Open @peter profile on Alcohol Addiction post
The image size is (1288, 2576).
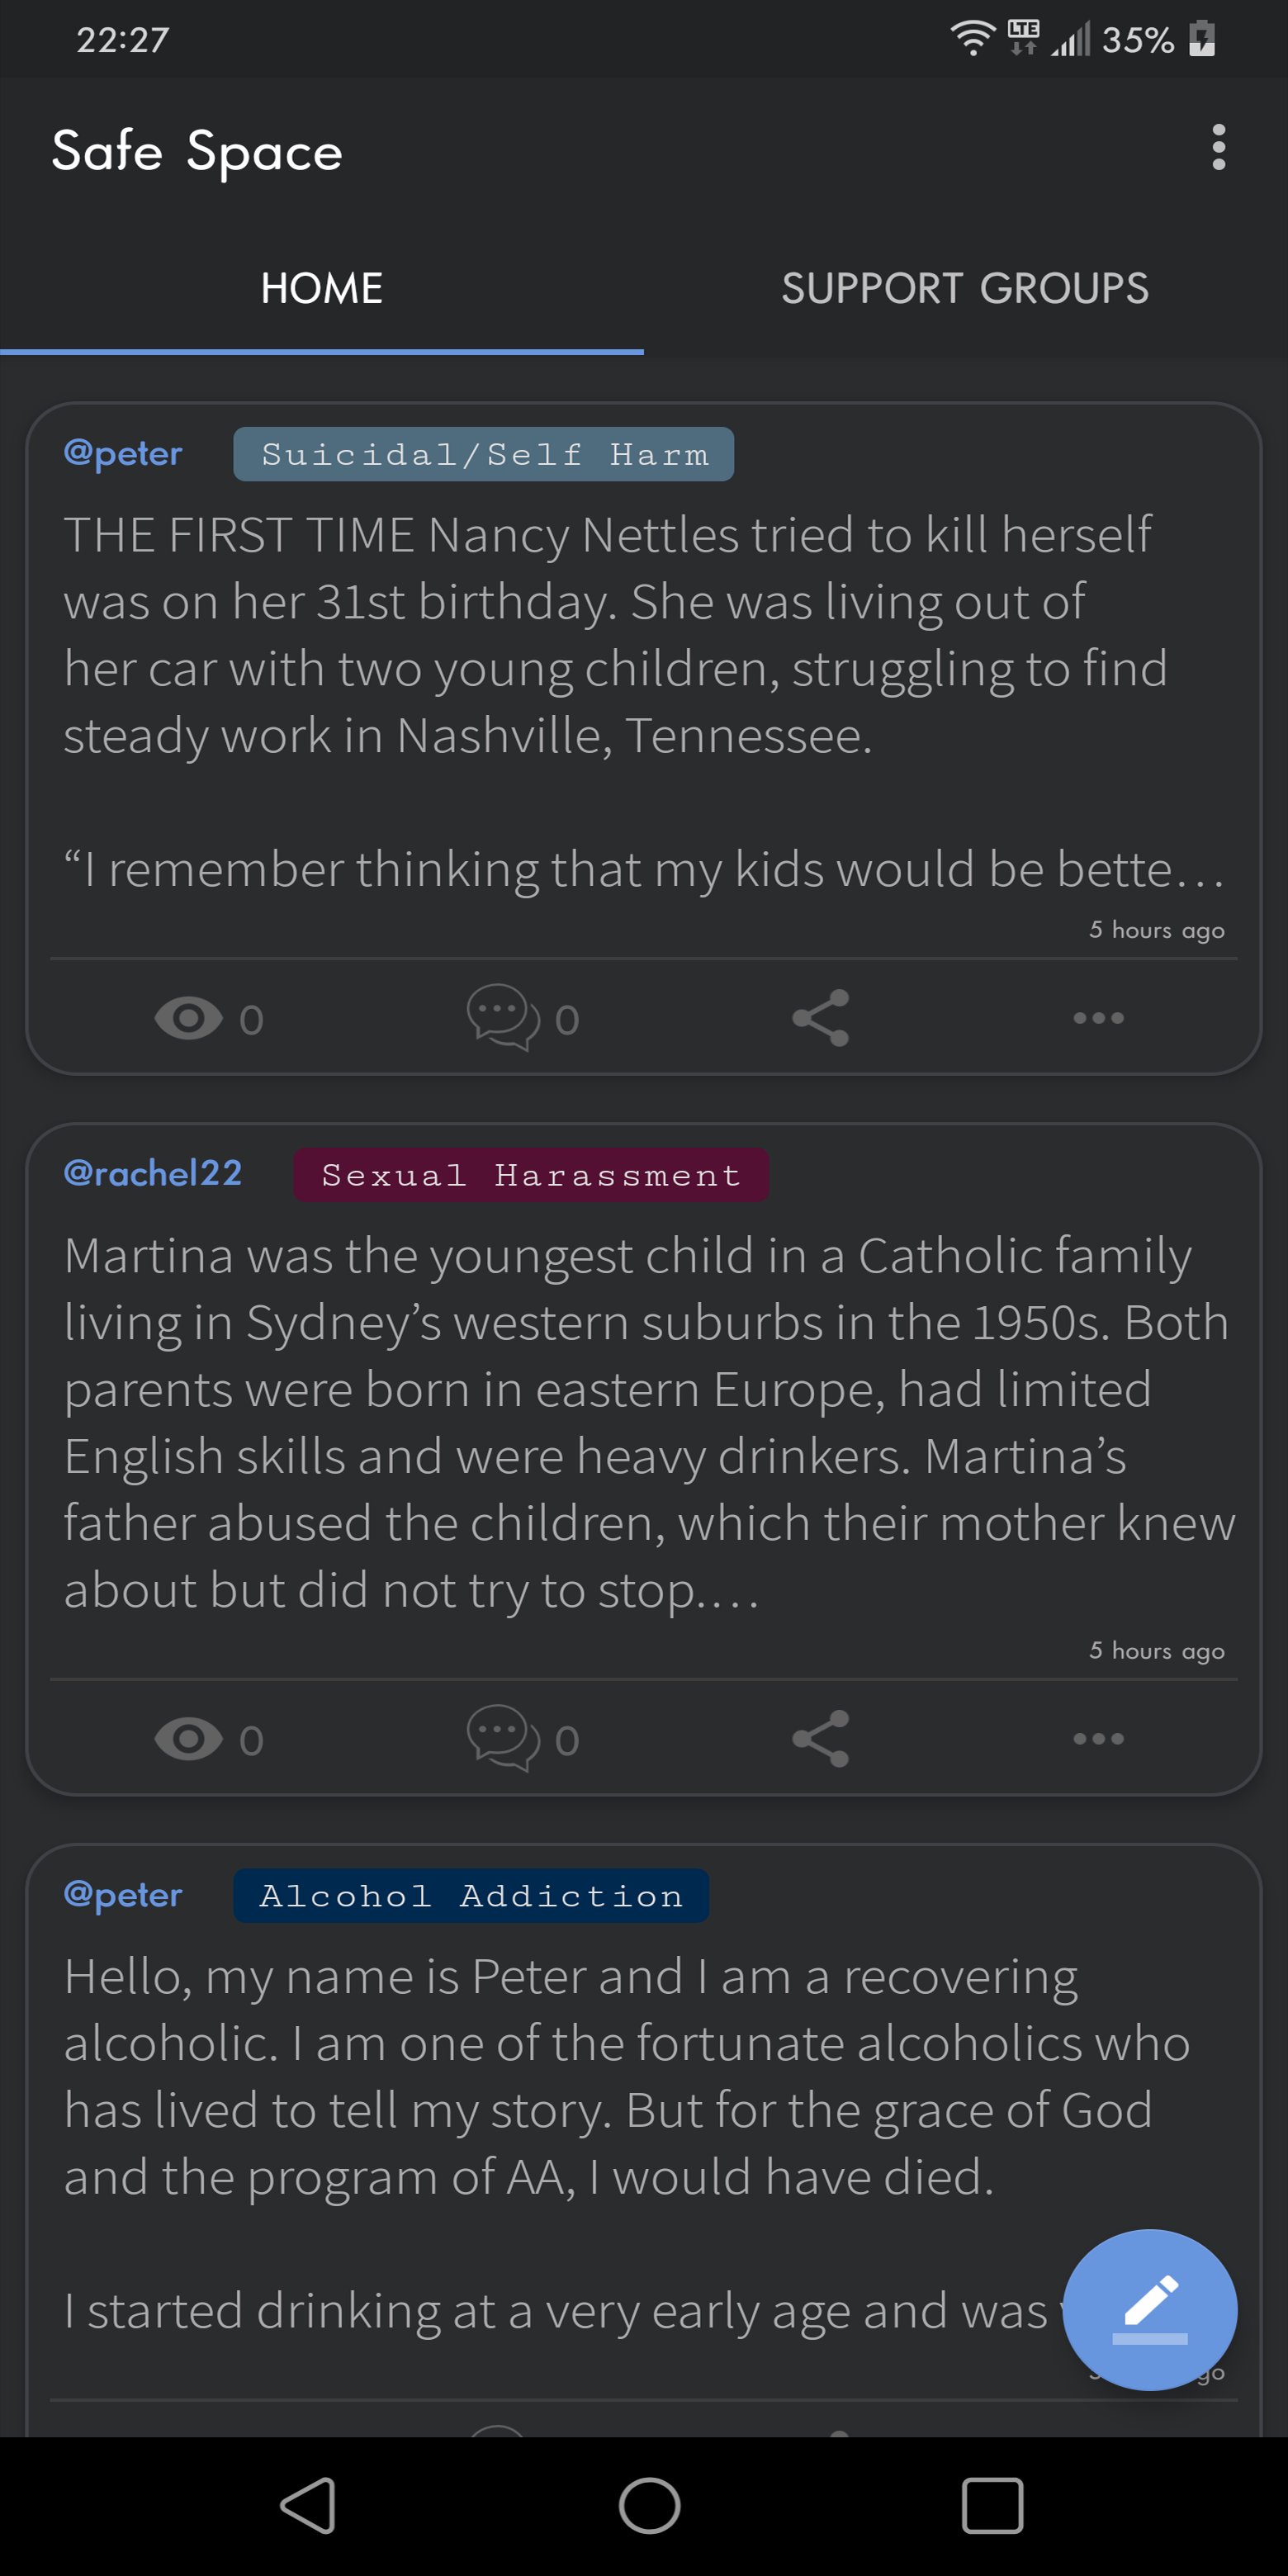(123, 1894)
